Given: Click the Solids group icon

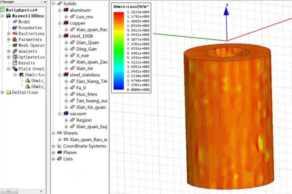Looking at the screenshot, I should point(60,3).
